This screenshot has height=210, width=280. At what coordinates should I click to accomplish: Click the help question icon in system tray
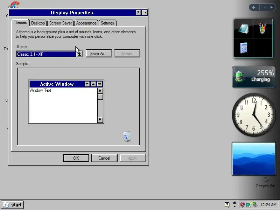tap(227, 205)
